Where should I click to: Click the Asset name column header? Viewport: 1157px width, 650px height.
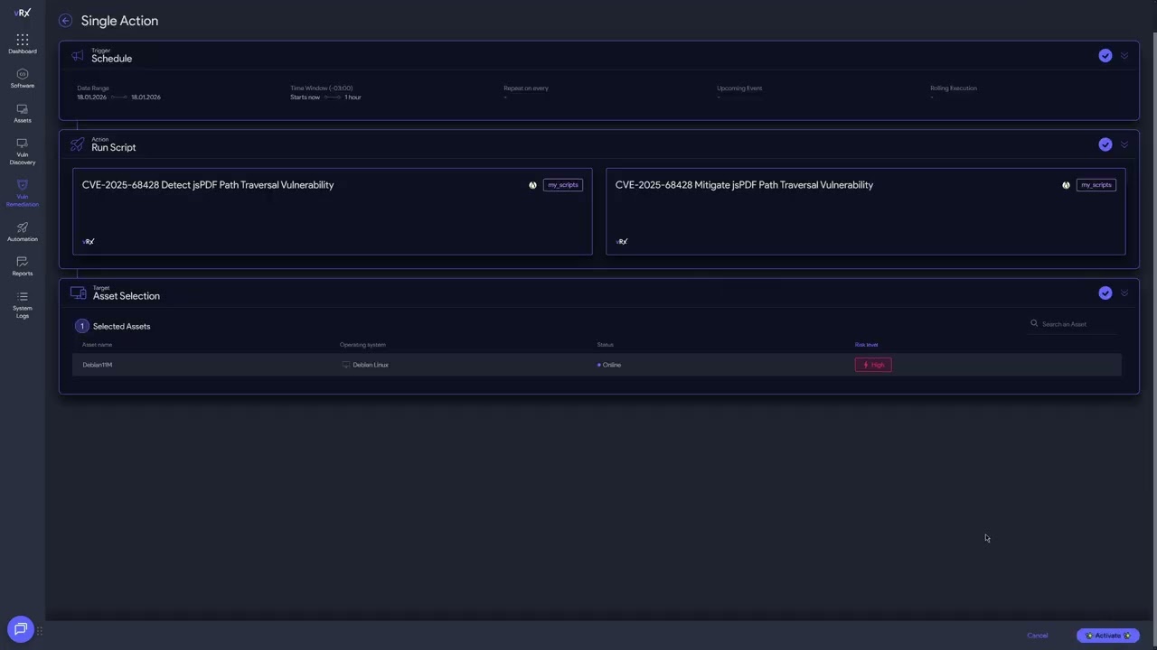tap(98, 345)
